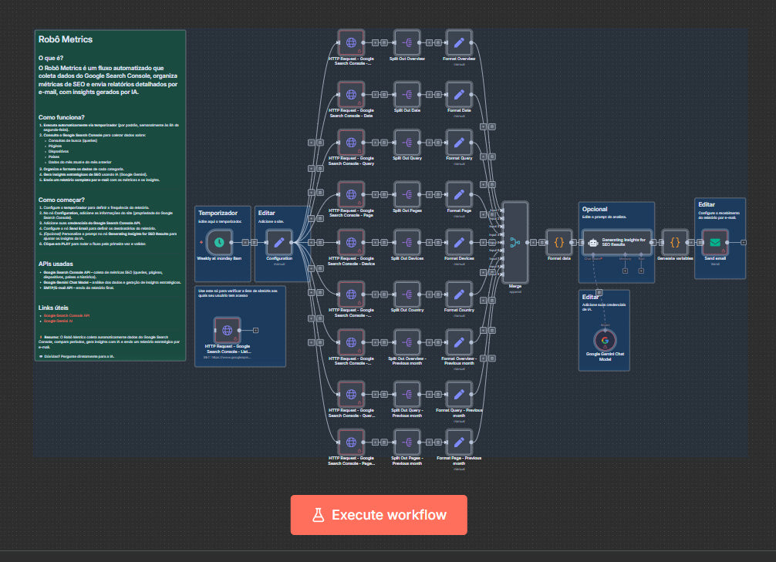Select the Split Out Query node
This screenshot has width=776, height=562.
pyautogui.click(x=407, y=143)
